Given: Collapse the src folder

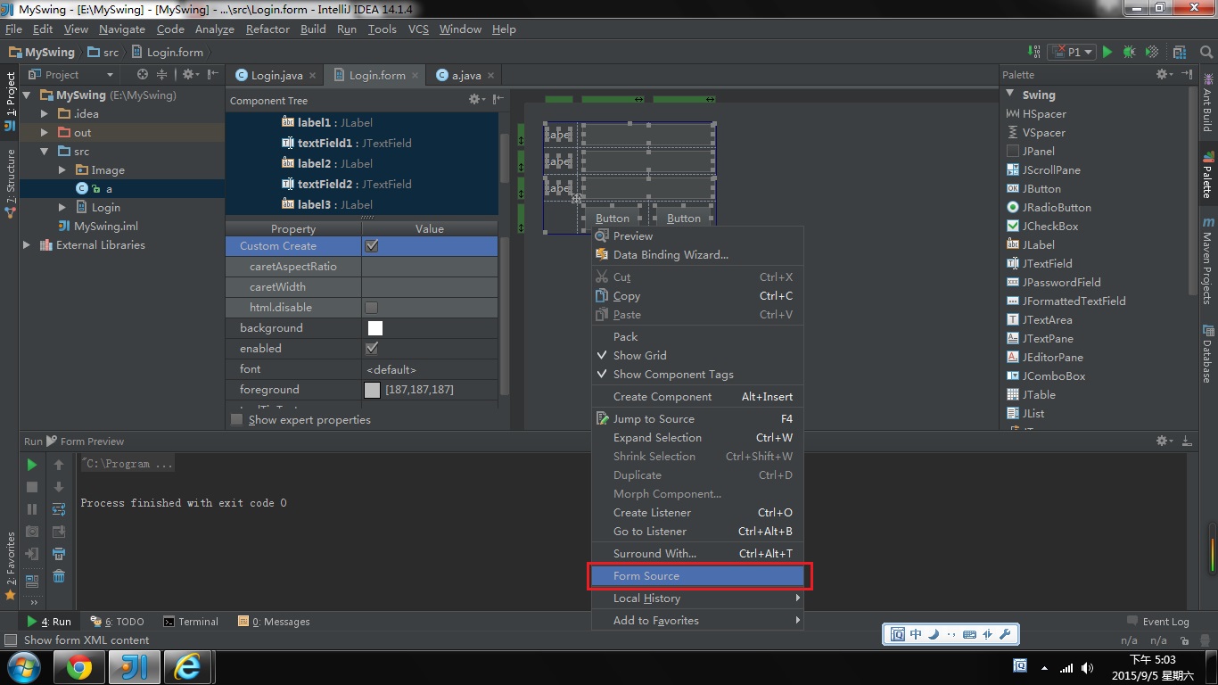Looking at the screenshot, I should coord(45,152).
